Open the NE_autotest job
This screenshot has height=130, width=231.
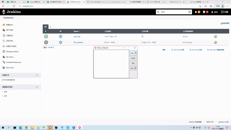pyautogui.click(x=78, y=42)
